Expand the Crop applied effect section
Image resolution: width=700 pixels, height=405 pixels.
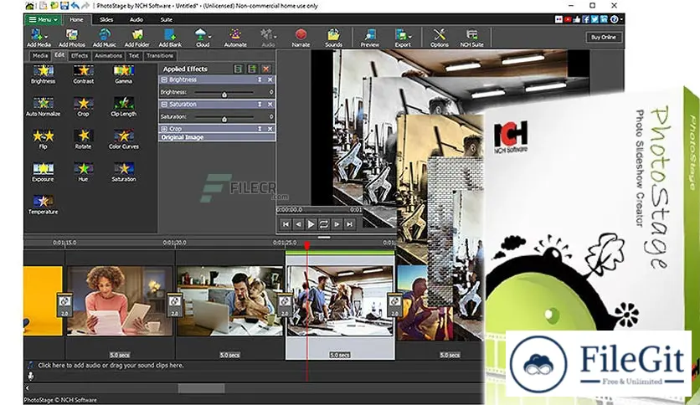pyautogui.click(x=164, y=129)
